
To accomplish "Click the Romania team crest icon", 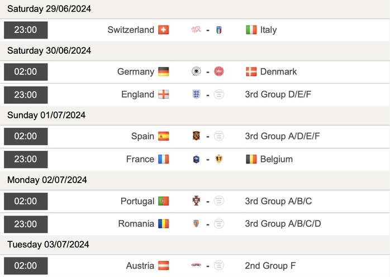I will pos(196,223).
